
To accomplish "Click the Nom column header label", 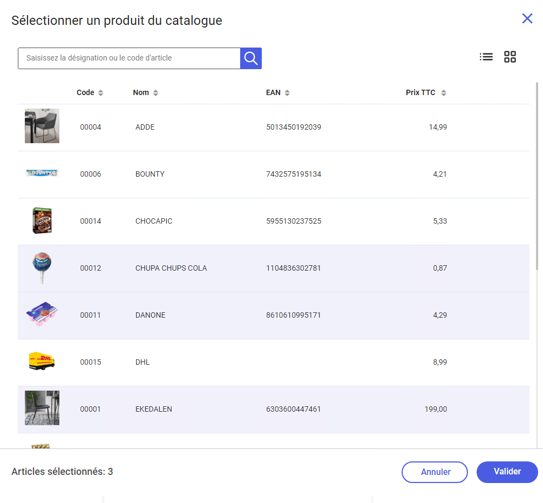I will tap(141, 92).
